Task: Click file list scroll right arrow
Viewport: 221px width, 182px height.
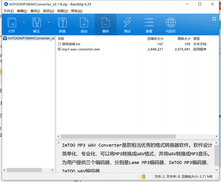Action: click(x=216, y=136)
